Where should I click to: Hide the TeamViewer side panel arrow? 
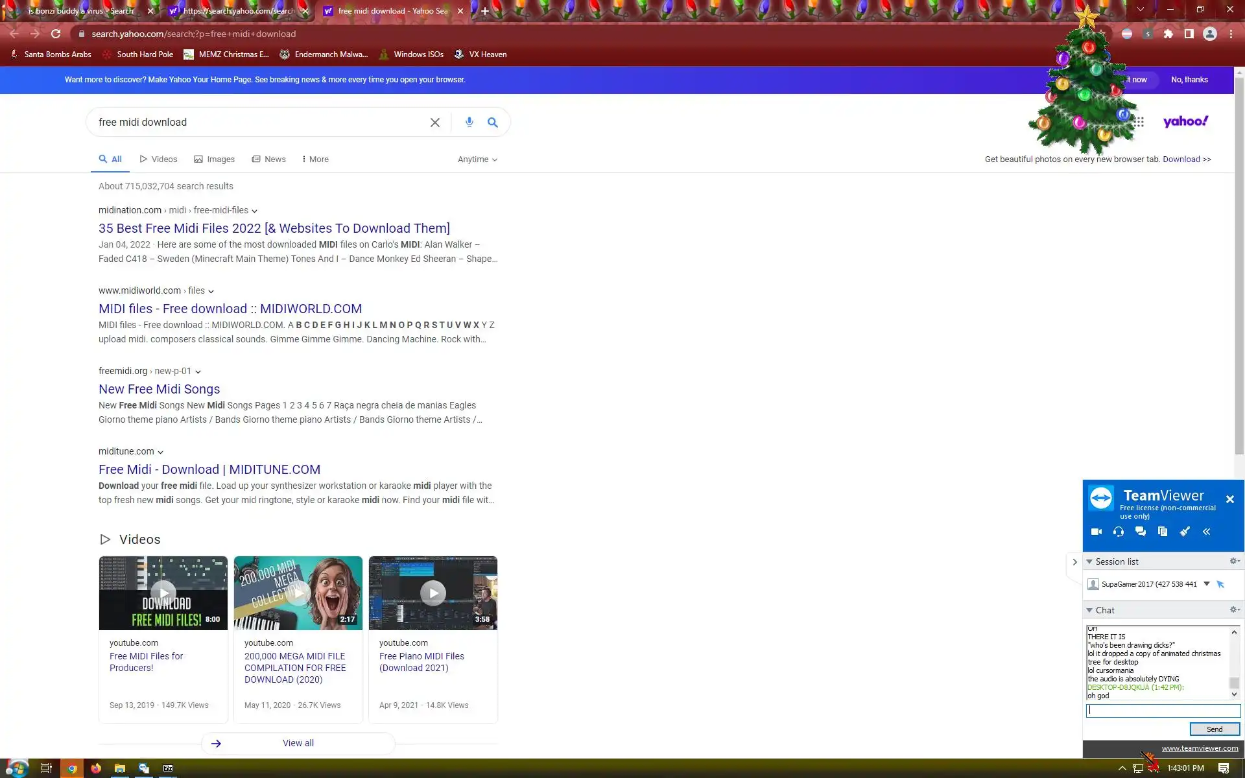[1074, 562]
